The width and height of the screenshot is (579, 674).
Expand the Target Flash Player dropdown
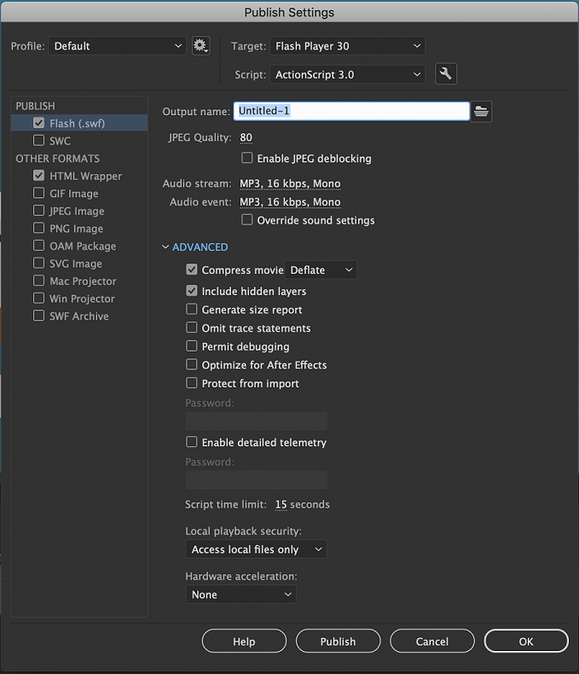[x=347, y=46]
